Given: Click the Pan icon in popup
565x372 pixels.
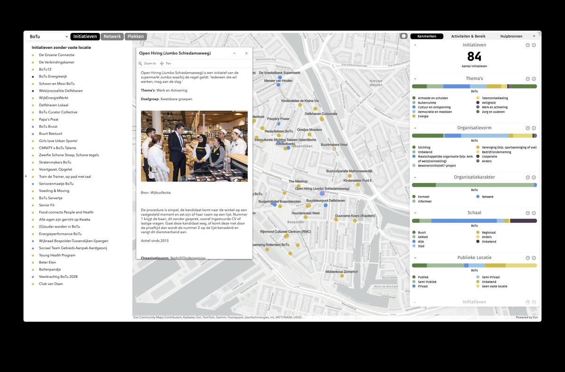Looking at the screenshot, I should pyautogui.click(x=162, y=63).
